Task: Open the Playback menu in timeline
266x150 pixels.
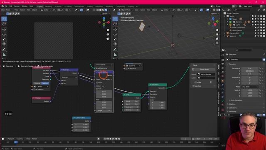Action: pos(12,139)
